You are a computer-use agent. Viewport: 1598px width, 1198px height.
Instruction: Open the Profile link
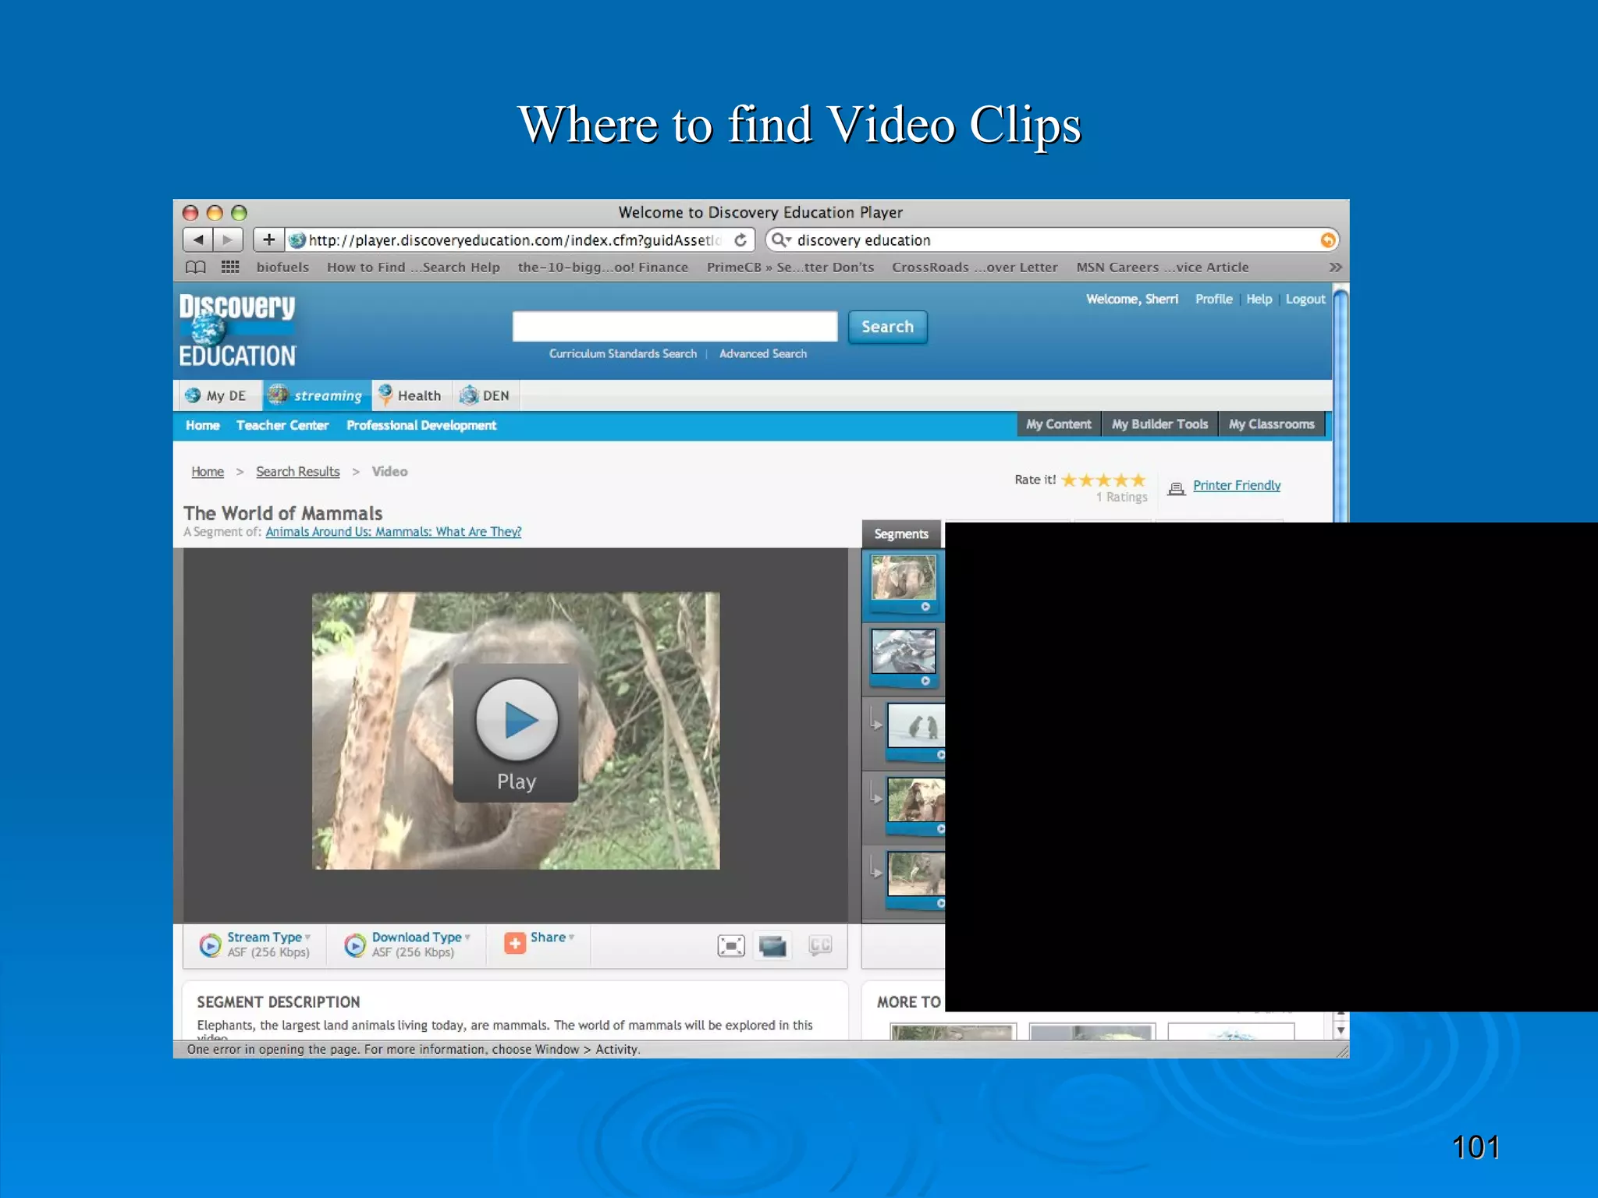coord(1213,299)
